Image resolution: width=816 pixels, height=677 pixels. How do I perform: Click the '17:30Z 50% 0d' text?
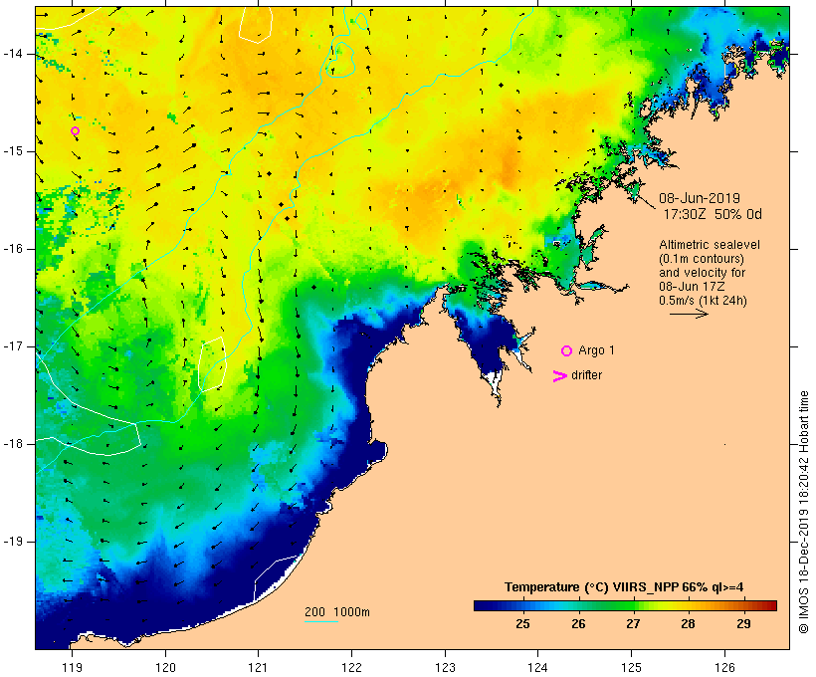pyautogui.click(x=713, y=214)
